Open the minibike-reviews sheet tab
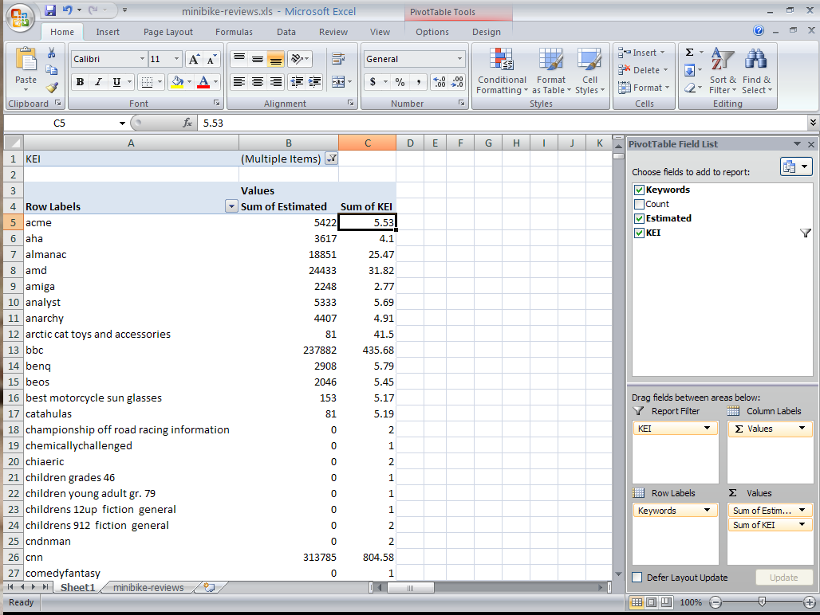This screenshot has width=820, height=615. (x=148, y=588)
